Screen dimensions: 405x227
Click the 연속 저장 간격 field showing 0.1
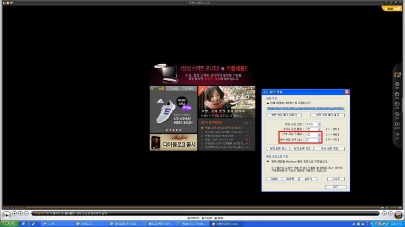click(x=311, y=140)
